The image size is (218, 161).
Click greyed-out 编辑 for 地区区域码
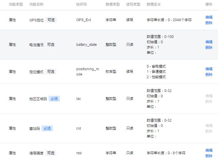pyautogui.click(x=209, y=96)
